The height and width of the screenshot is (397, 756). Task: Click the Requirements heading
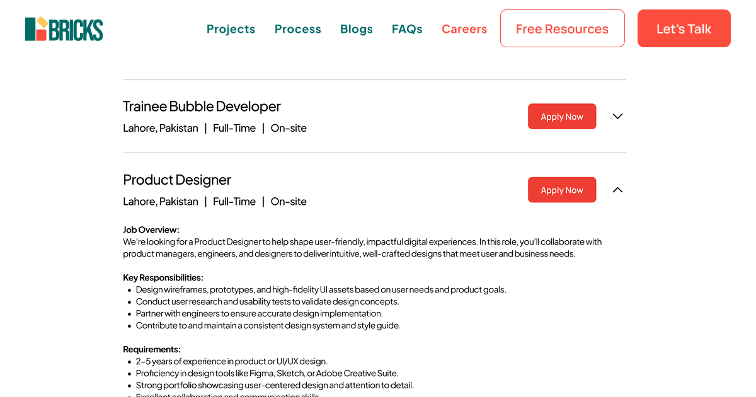tap(152, 350)
